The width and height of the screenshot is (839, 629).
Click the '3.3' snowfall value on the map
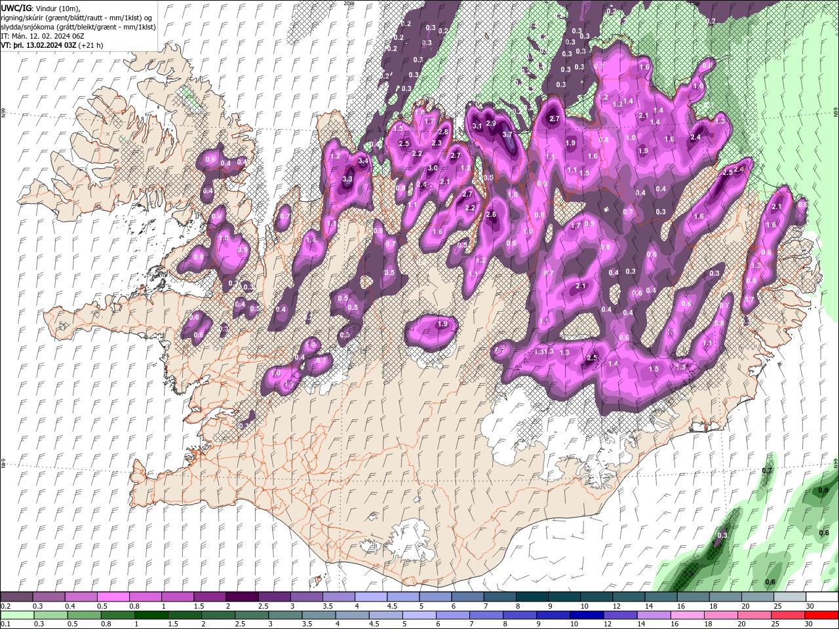347,179
